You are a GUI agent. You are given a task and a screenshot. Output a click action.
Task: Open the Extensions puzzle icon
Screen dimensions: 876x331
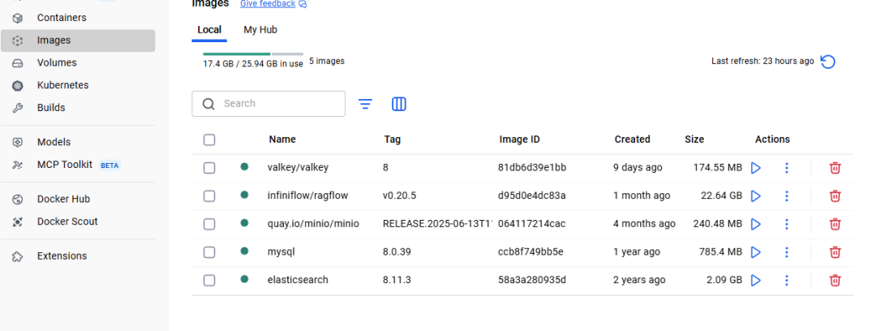click(x=18, y=256)
